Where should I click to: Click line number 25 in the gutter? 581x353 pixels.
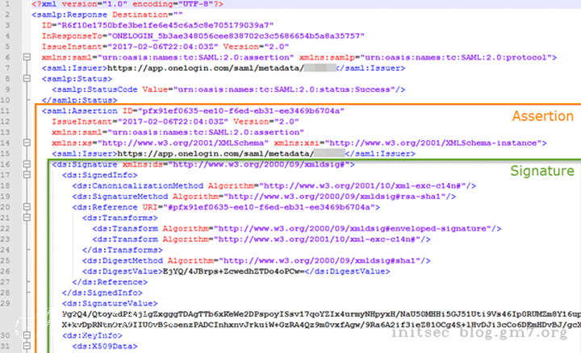[x=8, y=260]
